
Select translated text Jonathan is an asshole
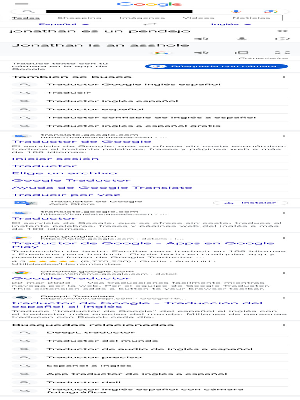(100, 45)
